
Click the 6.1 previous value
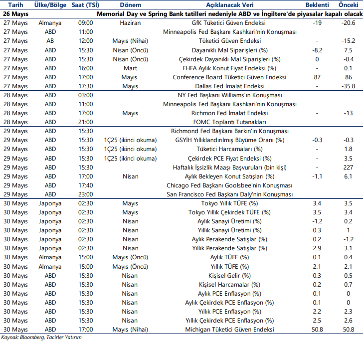[x=348, y=176]
